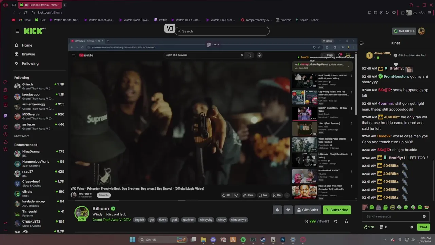The width and height of the screenshot is (435, 245).
Task: Open the Twitch bookmark
Action: [x=160, y=20]
